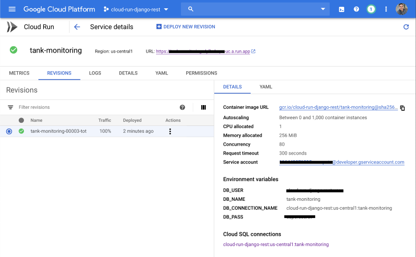
Task: Sort by Name column header
Action: [36, 120]
